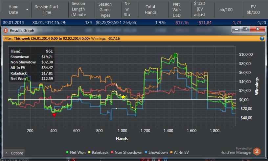Toggle the All-In EV legend series

point(179,152)
